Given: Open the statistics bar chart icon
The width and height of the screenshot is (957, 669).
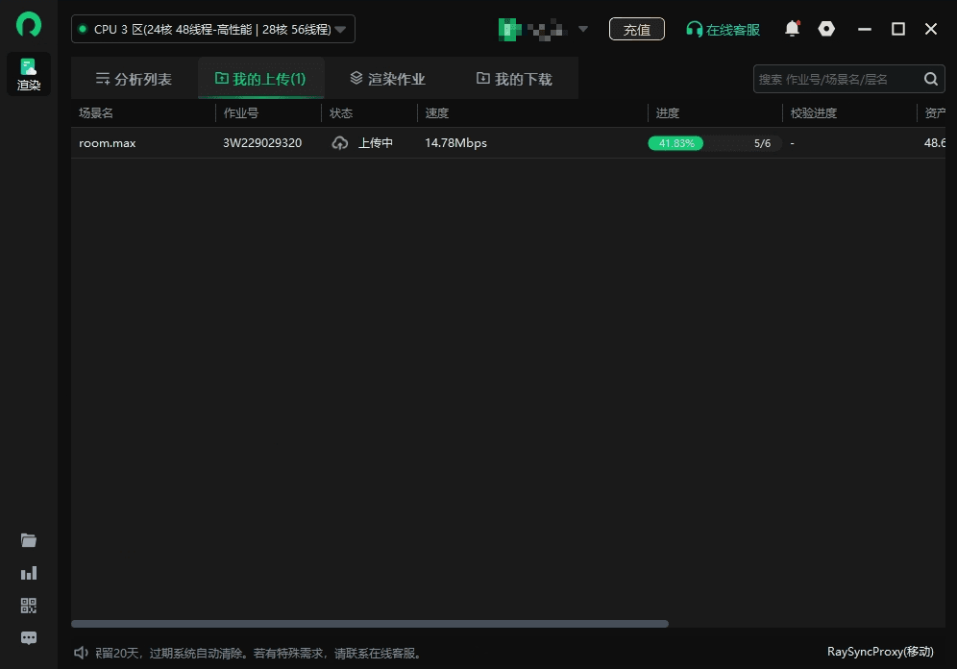Looking at the screenshot, I should pos(29,573).
